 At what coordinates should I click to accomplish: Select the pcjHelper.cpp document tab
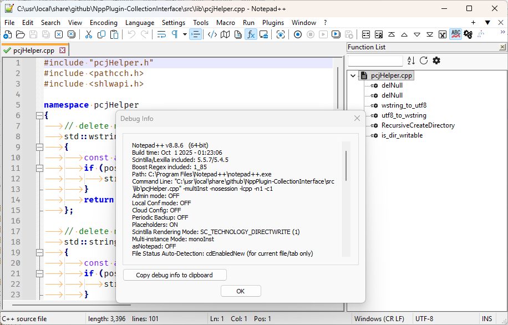tap(33, 50)
